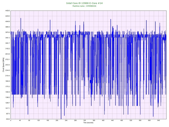Select the 1775.3 y-axis tick value
This screenshot has height=127, width=169.
tap(7, 87)
